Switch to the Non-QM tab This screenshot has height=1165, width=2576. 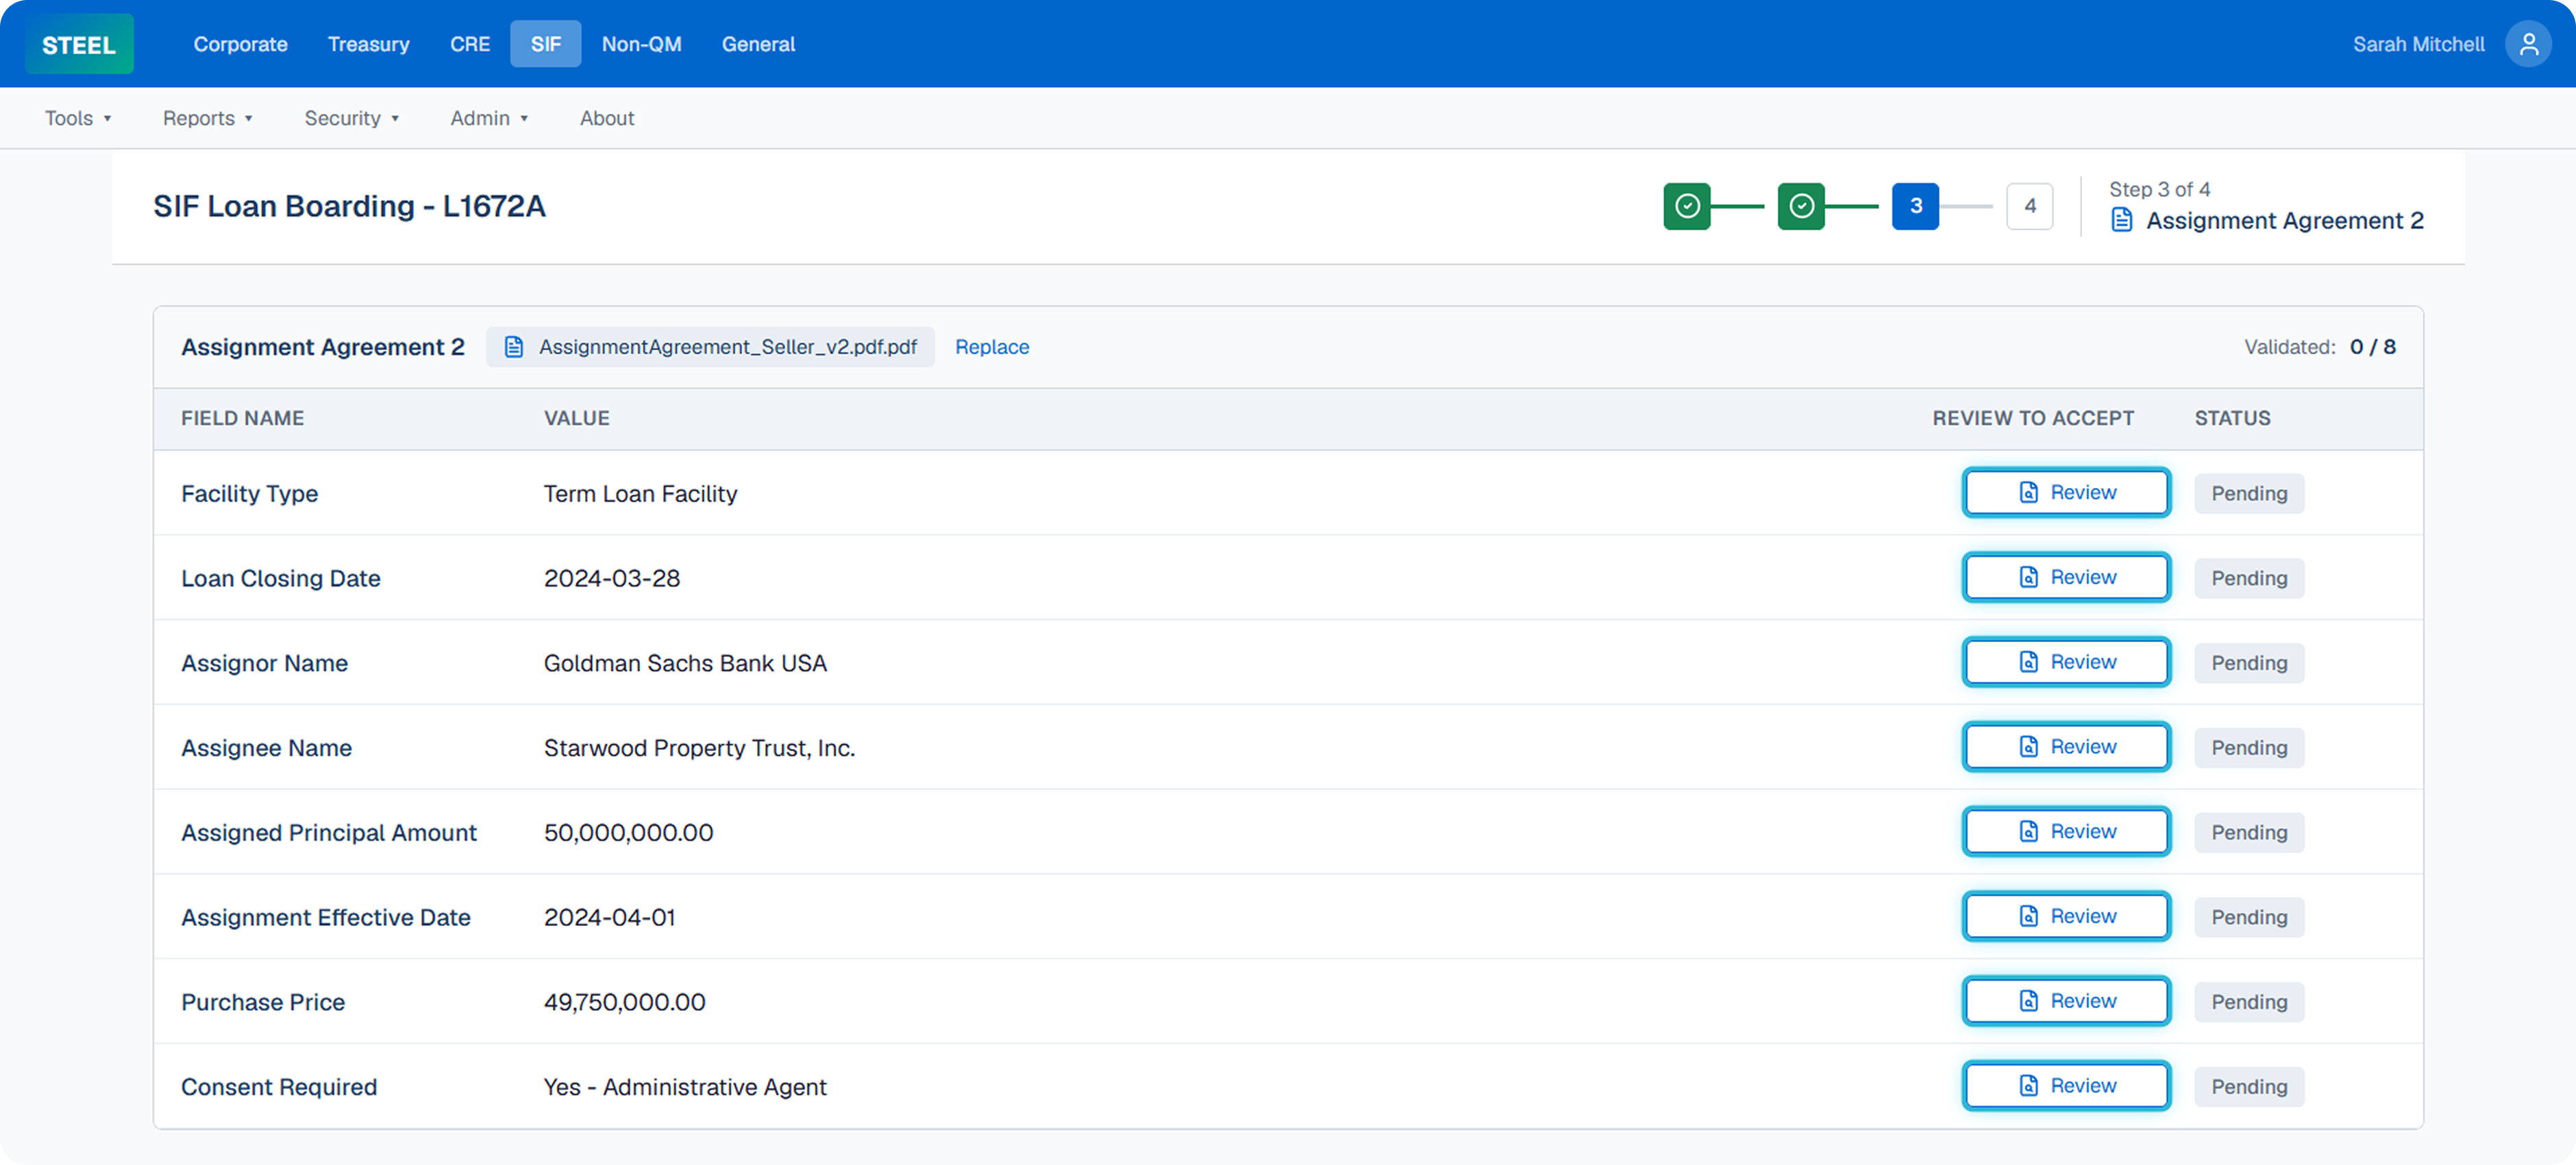click(642, 44)
